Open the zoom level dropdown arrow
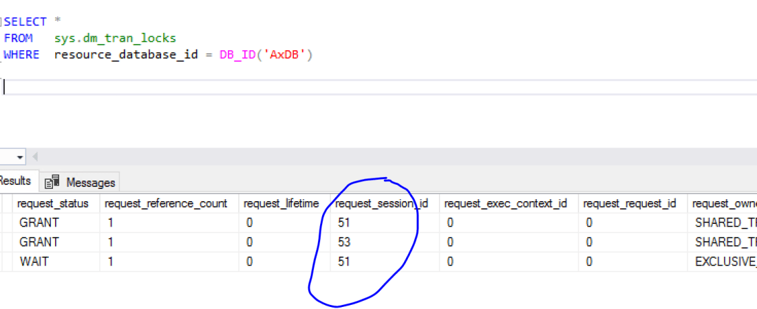The image size is (757, 309). point(20,157)
